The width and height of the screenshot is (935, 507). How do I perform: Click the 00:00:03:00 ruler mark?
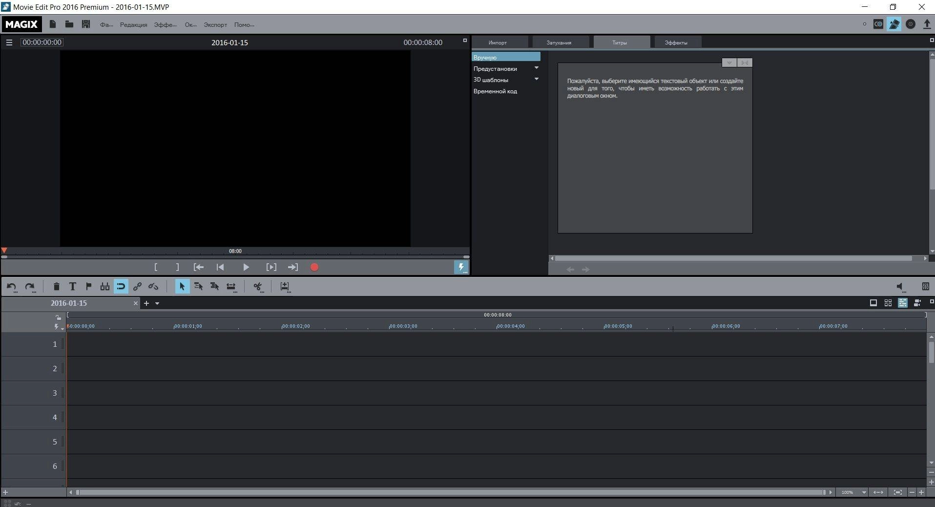(x=403, y=326)
